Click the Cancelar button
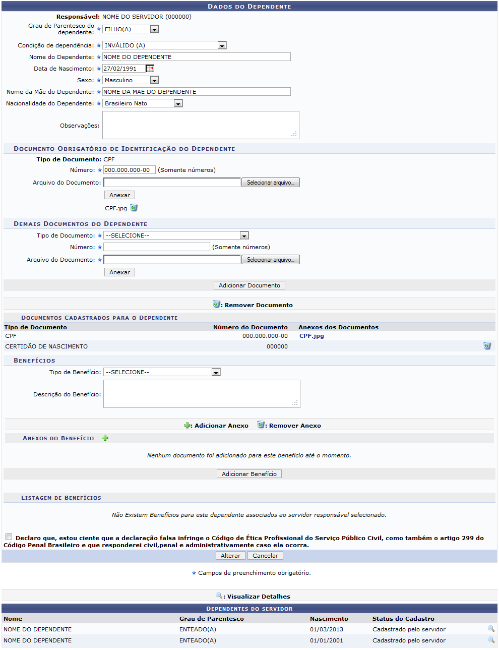 coord(265,556)
